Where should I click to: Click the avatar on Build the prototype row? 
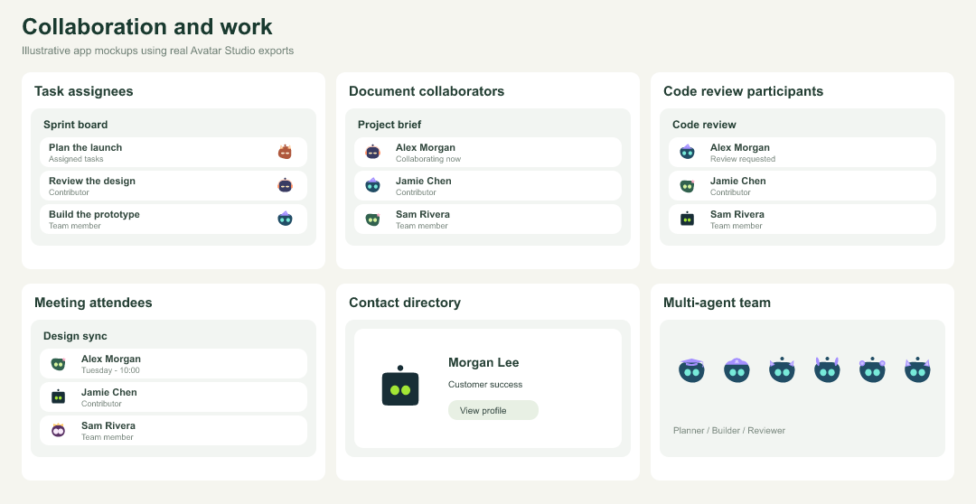[x=285, y=219]
